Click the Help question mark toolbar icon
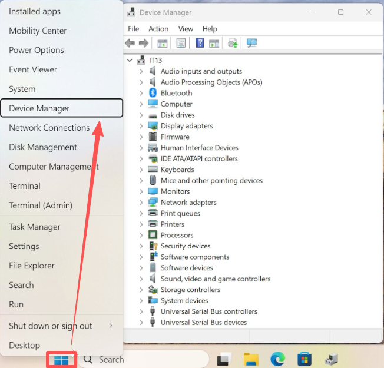 pyautogui.click(x=200, y=43)
